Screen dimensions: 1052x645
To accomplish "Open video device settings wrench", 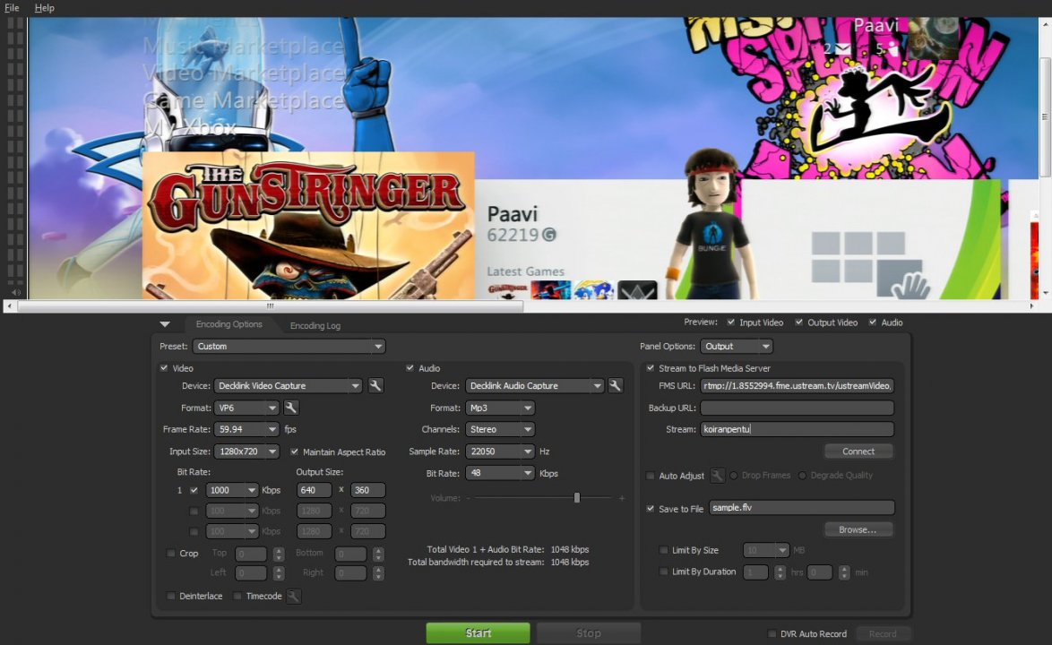I will coord(375,385).
